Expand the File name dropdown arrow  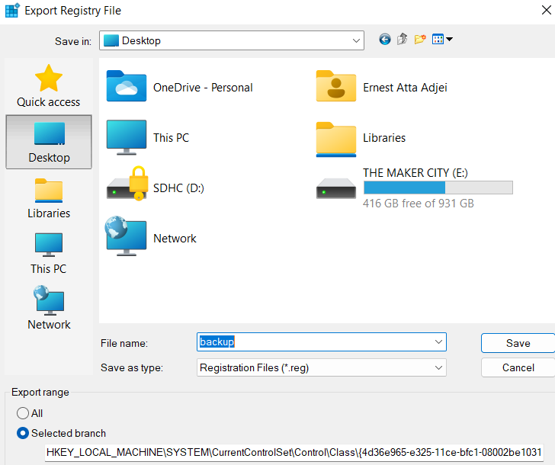pos(438,343)
